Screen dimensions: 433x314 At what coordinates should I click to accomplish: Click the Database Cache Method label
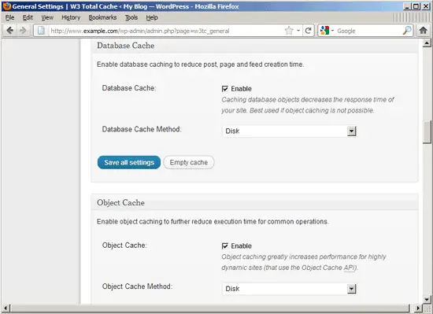coord(142,129)
